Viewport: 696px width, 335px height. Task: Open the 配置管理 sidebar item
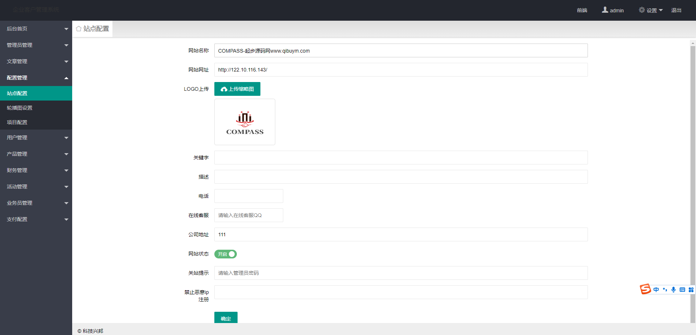click(36, 78)
